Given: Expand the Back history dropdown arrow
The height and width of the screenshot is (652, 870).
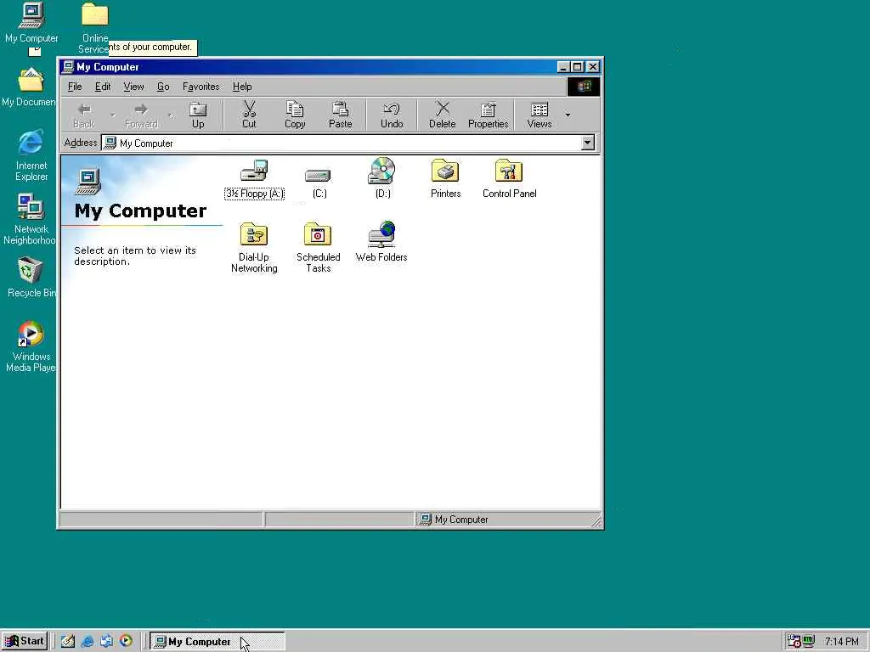Looking at the screenshot, I should 113,115.
